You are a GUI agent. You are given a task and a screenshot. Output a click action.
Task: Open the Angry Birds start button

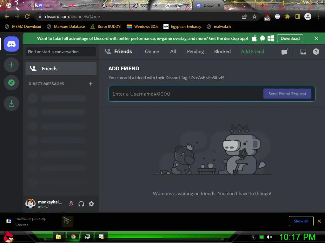9,237
